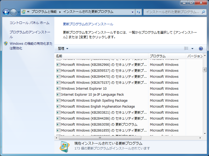Click icon beside the KB2844286 update
This screenshot has width=209, height=156.
[58, 119]
